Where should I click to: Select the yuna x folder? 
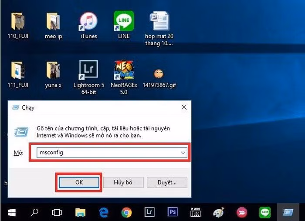point(53,75)
